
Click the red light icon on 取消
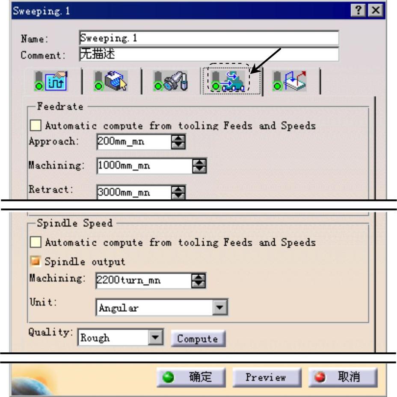[320, 377]
